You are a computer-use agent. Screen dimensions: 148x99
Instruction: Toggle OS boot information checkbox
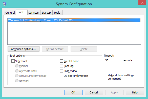(61, 76)
